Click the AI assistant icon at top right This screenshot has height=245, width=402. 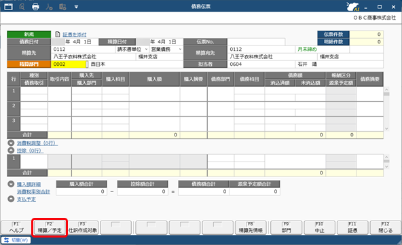(352, 7)
